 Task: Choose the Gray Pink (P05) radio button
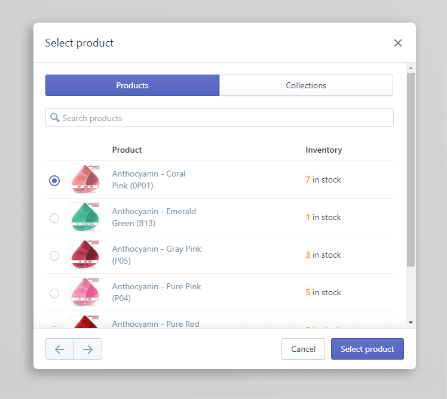pos(54,256)
